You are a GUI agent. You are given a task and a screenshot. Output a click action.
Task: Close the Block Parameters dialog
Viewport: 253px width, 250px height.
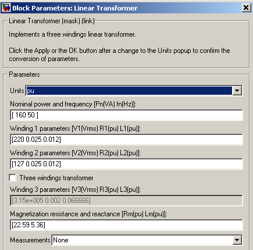point(246,8)
